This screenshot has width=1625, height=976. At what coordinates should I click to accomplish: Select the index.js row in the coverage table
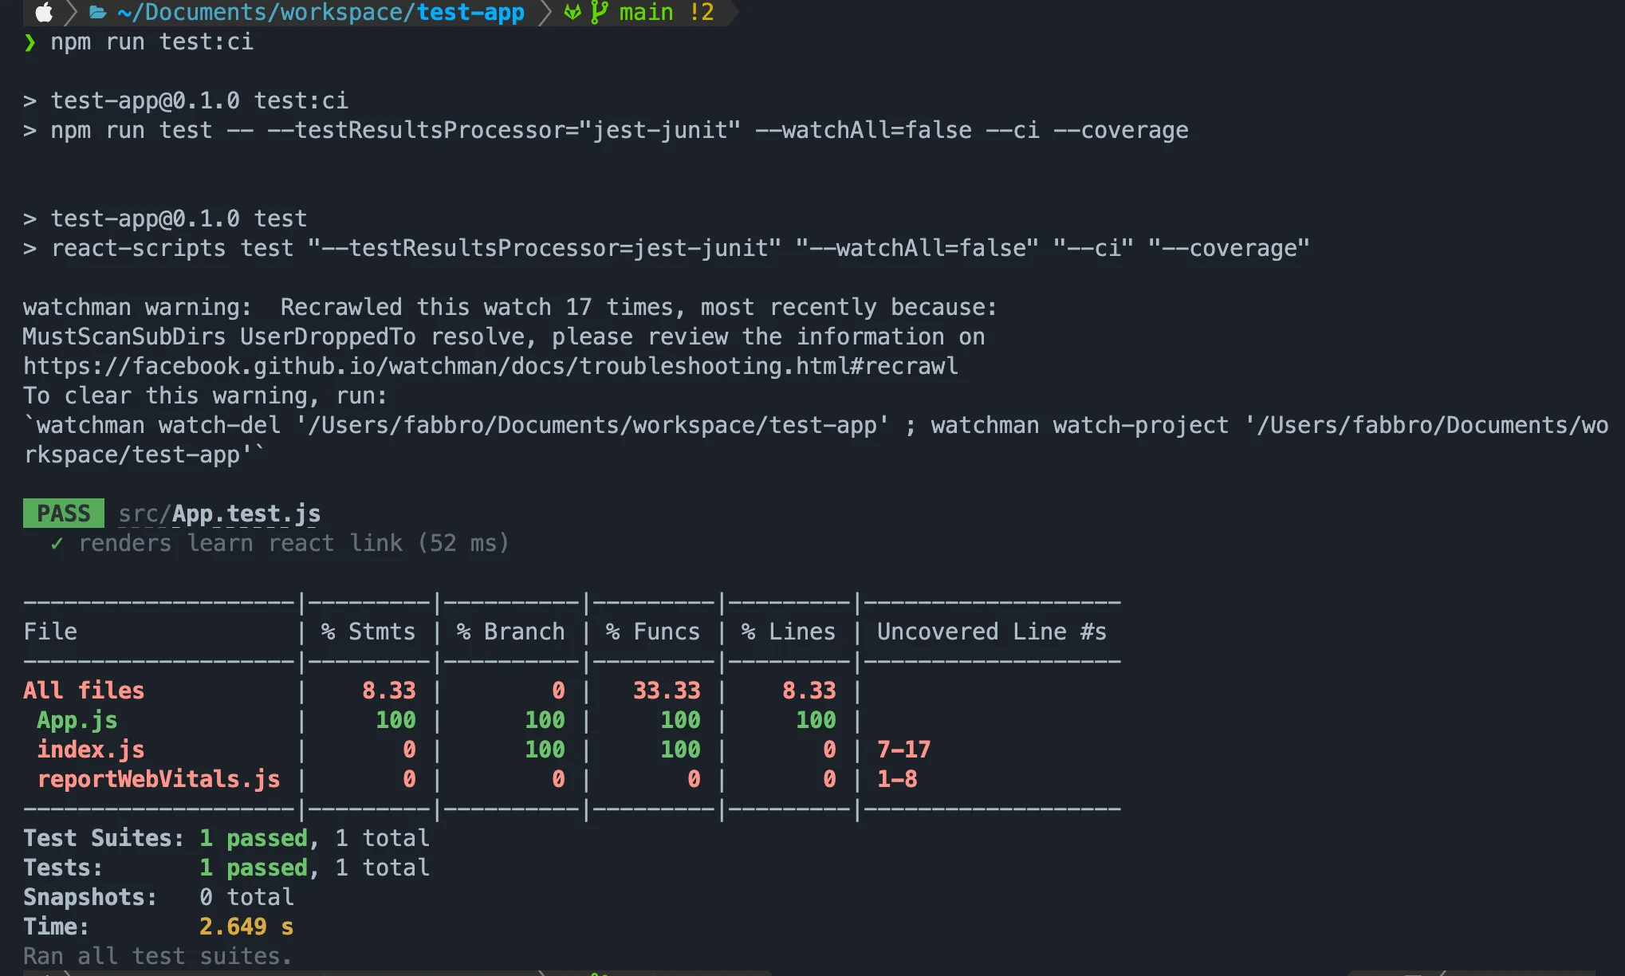click(90, 749)
